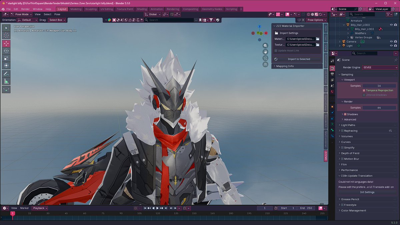400x225 pixels.
Task: Browse folder for Materi... path
Action: pyautogui.click(x=318, y=39)
